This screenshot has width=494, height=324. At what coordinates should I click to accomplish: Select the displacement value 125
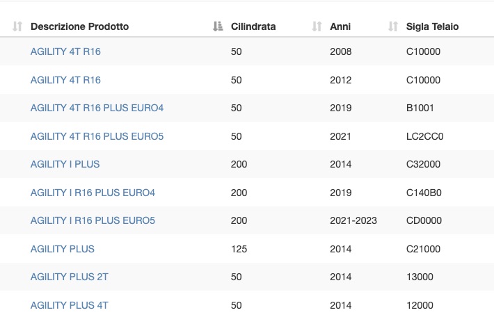click(x=239, y=249)
